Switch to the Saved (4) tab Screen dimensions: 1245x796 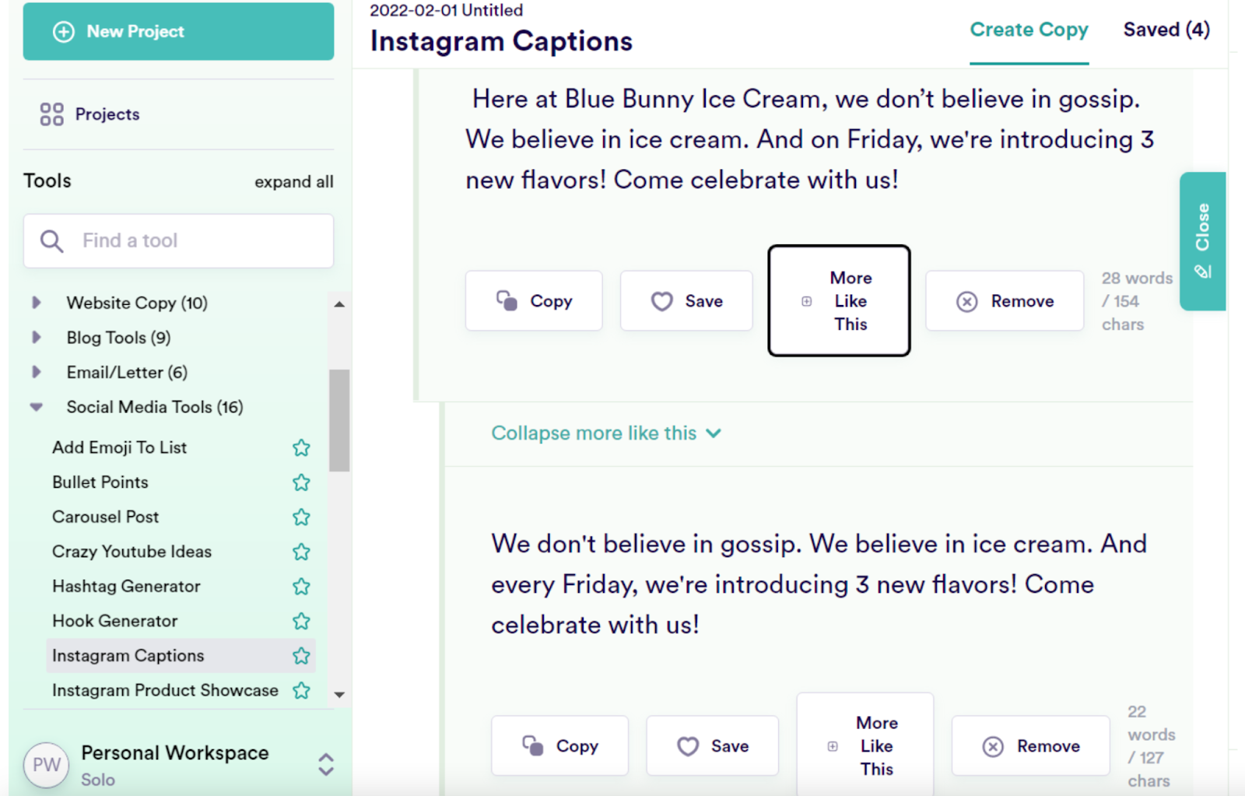pos(1166,30)
